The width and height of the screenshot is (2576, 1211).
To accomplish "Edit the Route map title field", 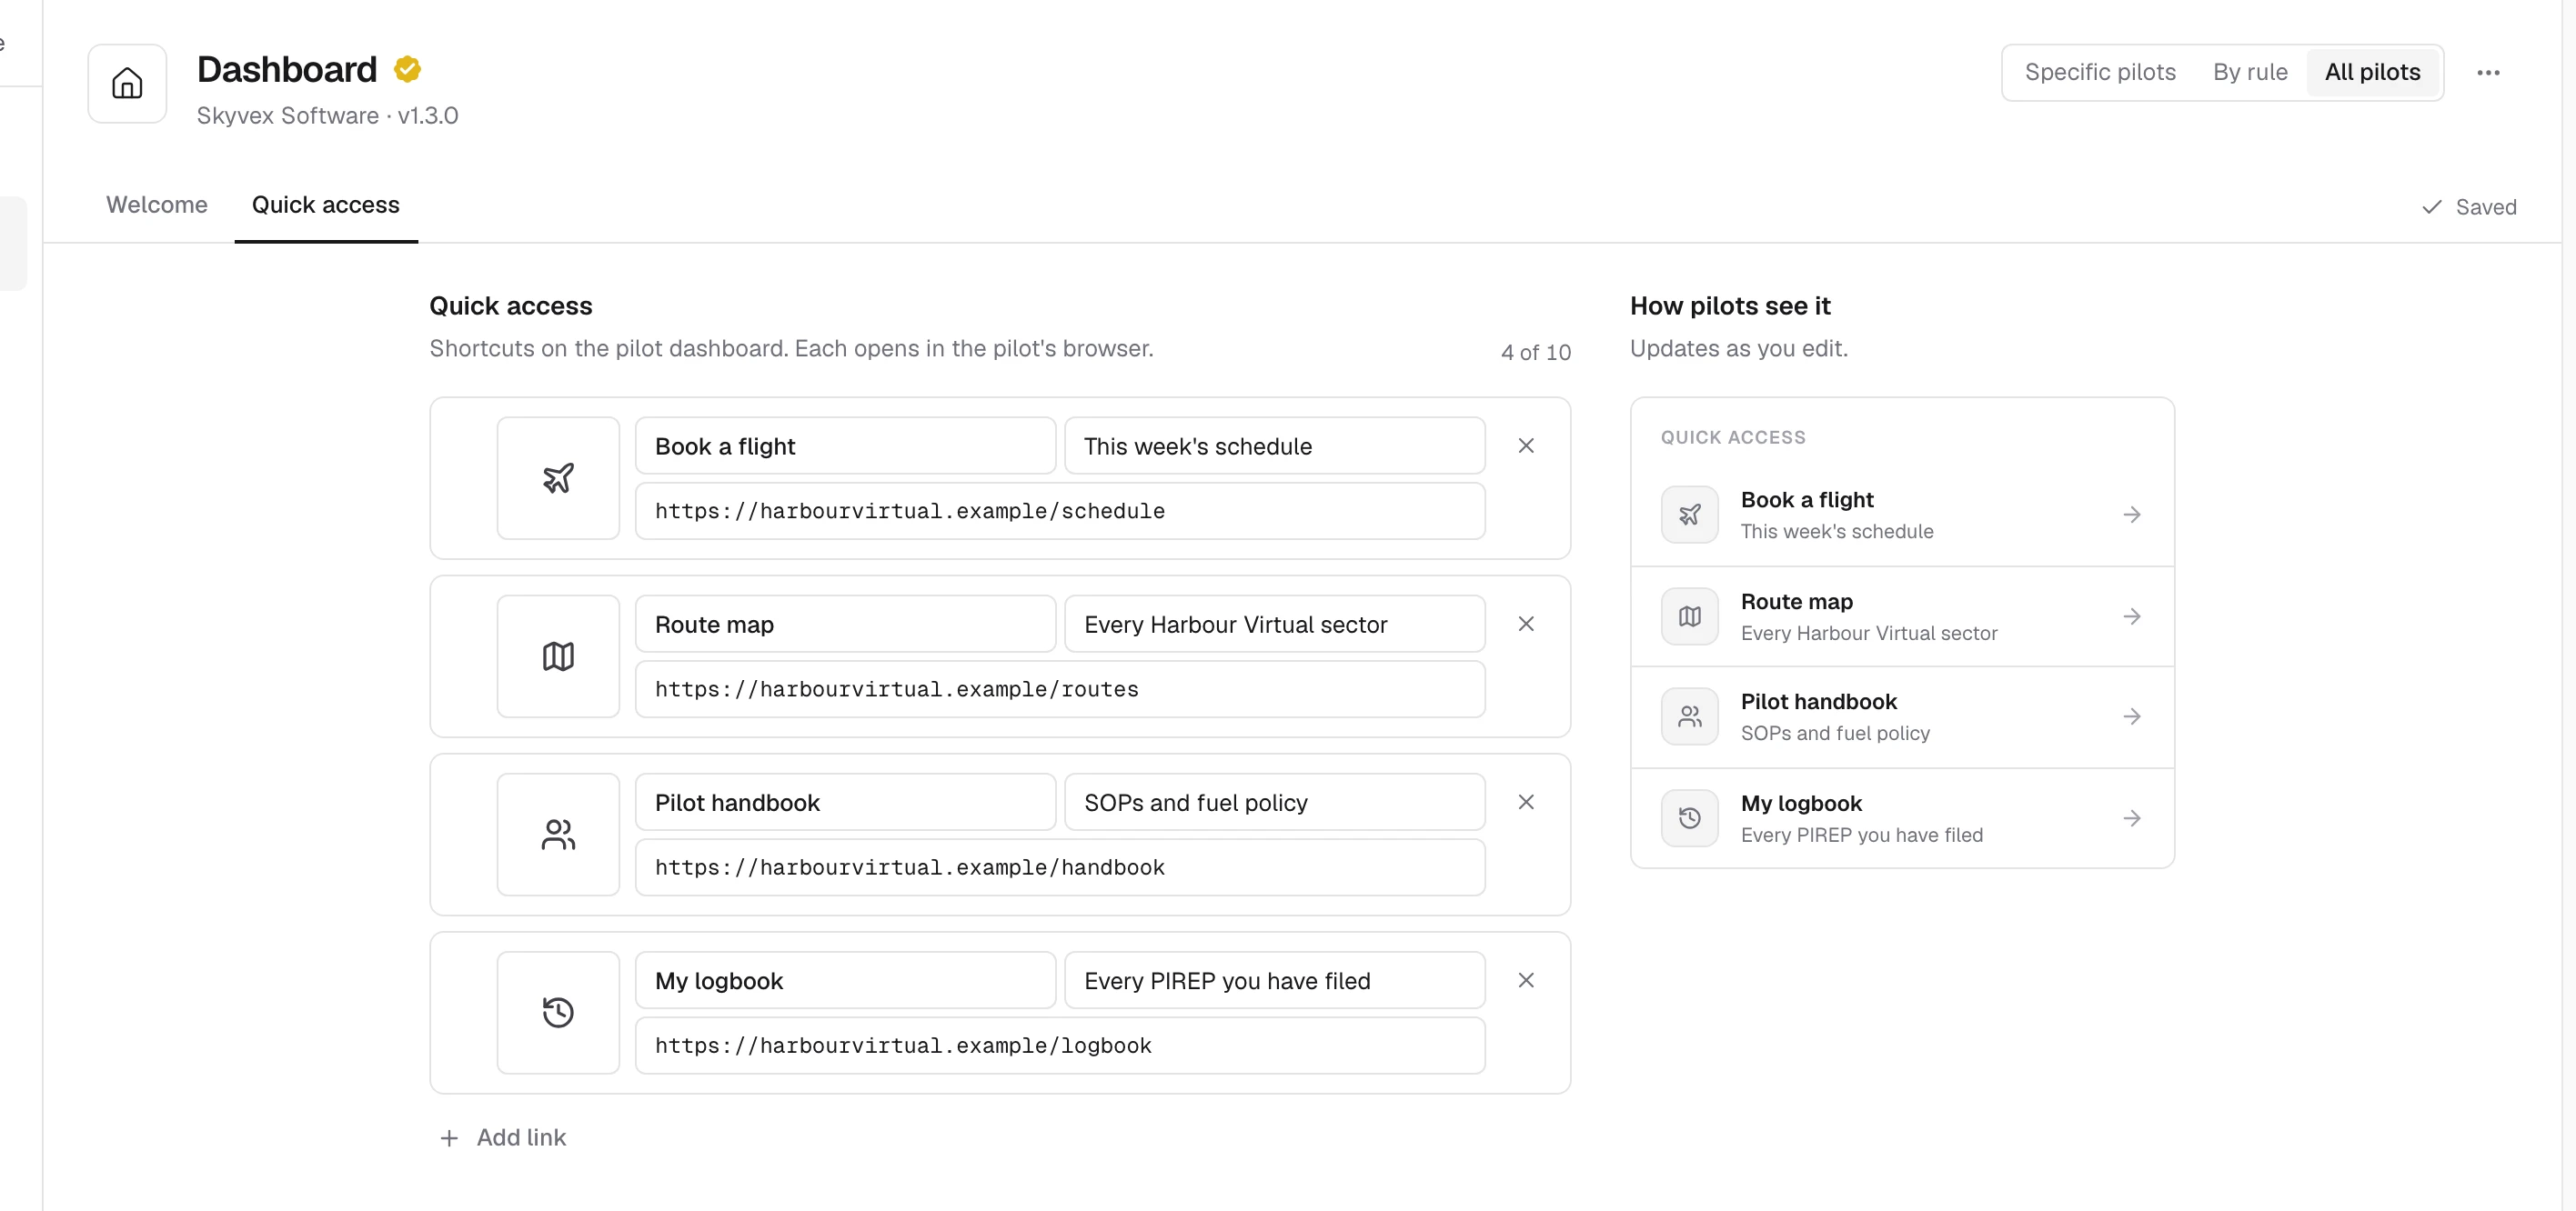I will [845, 624].
